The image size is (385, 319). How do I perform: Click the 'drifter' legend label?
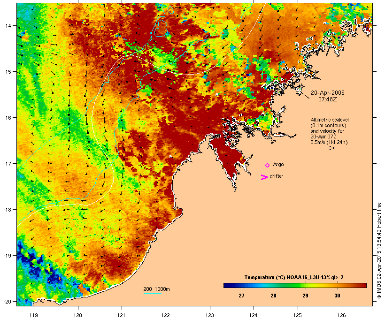click(x=276, y=176)
